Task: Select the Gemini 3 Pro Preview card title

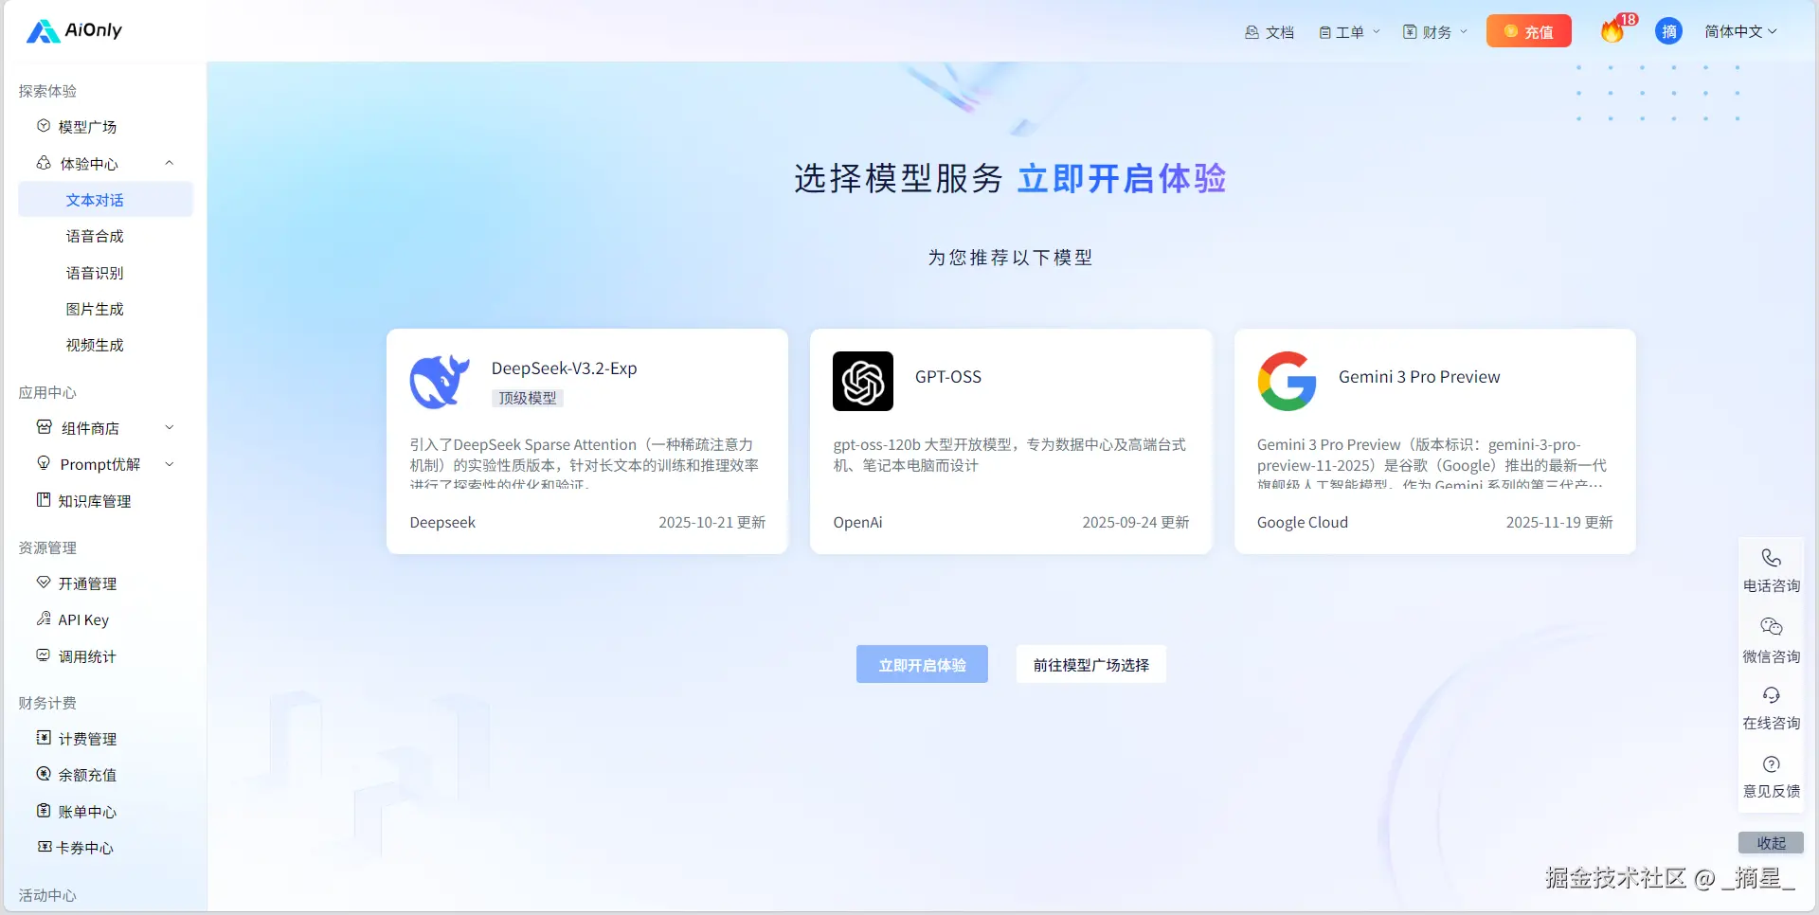Action: 1419,377
